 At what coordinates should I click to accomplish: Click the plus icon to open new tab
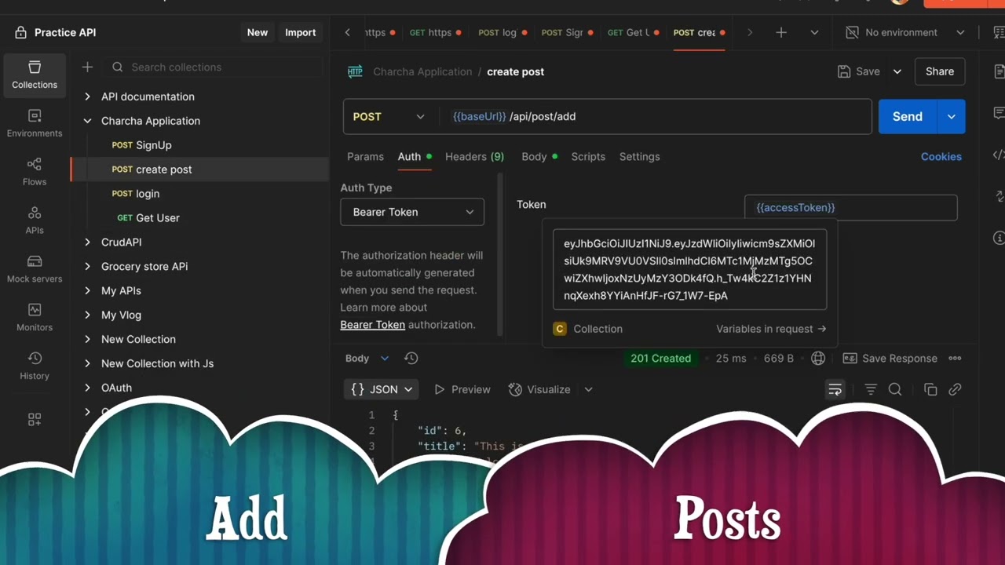(x=781, y=32)
